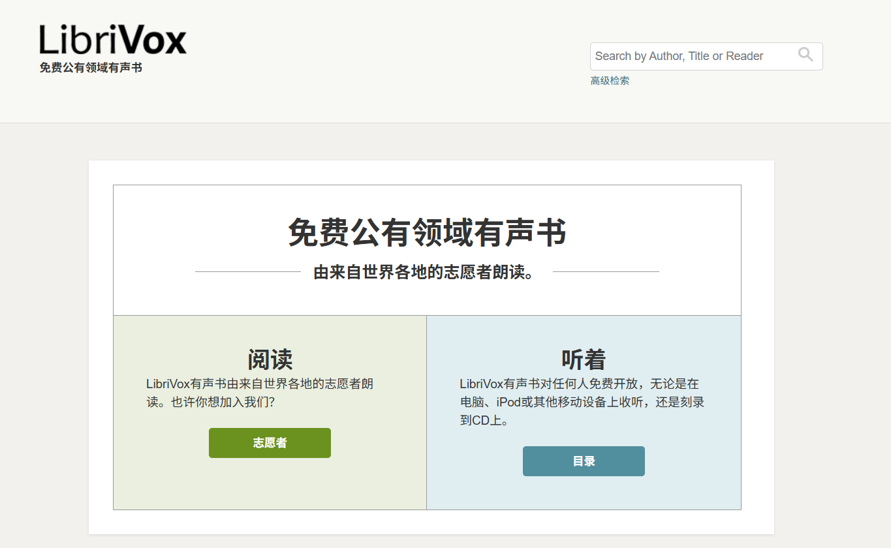Click the volunteer call-to-action button
Viewport: 891px width, 548px height.
(x=270, y=442)
